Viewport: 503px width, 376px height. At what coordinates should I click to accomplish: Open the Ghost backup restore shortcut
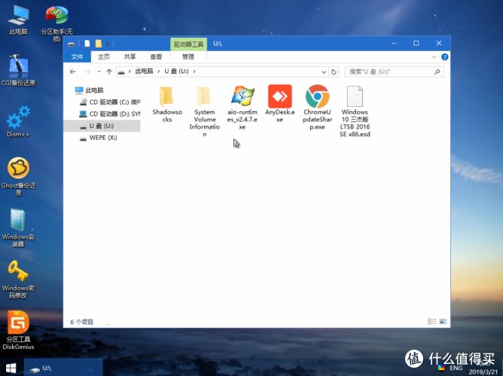pos(18,170)
